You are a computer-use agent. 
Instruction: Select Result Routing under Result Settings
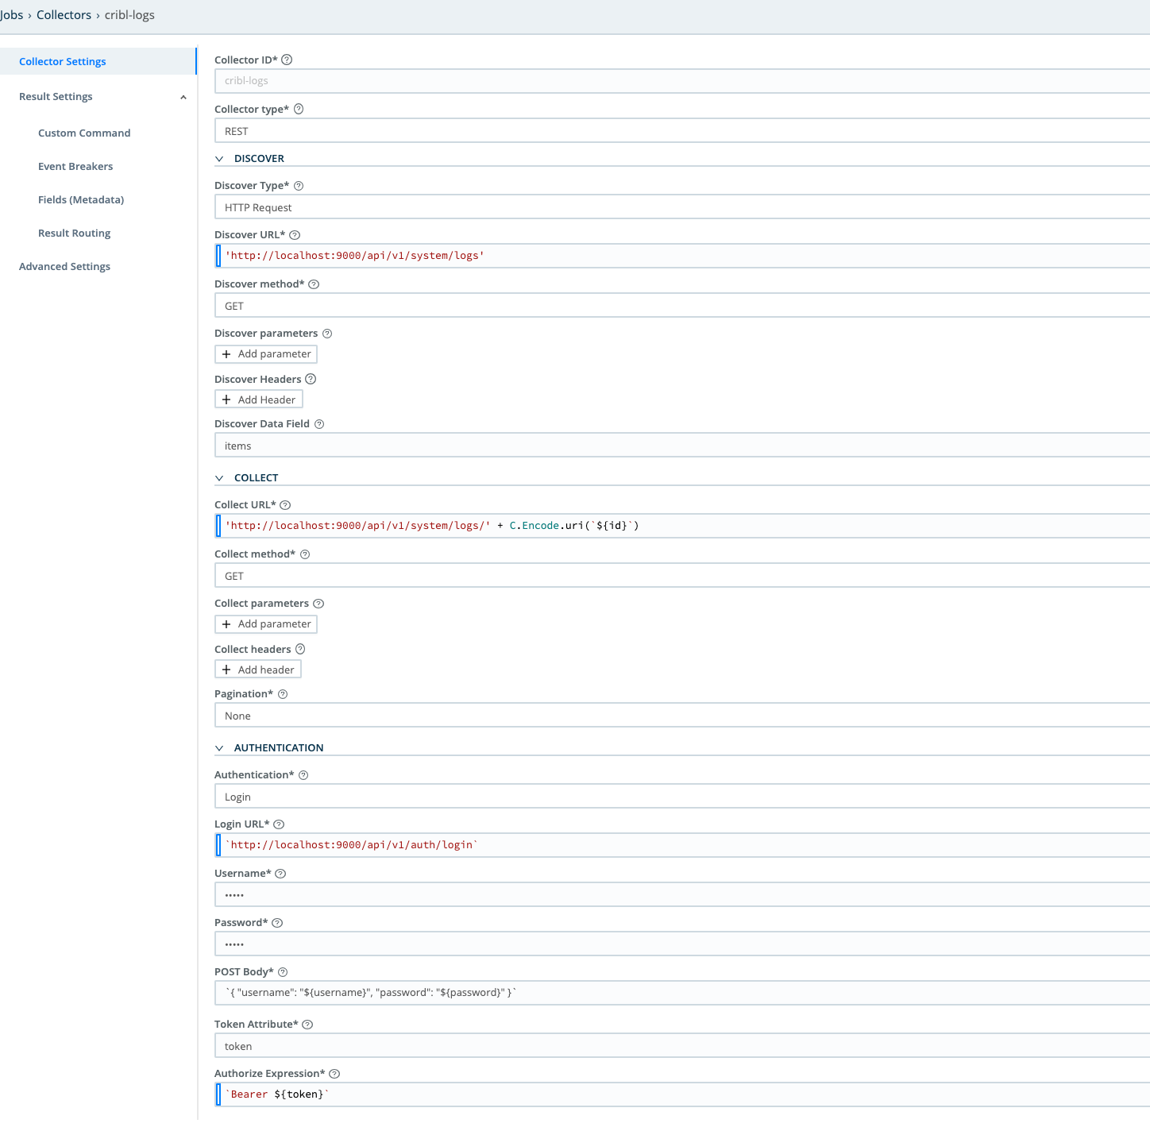pos(74,233)
